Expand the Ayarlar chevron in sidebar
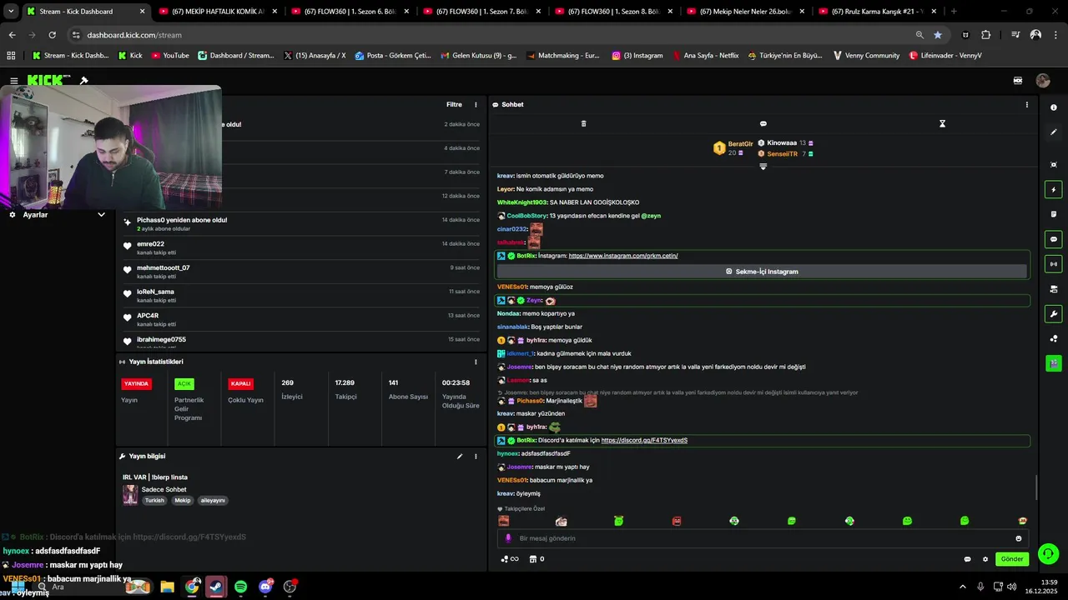1068x600 pixels. (101, 215)
